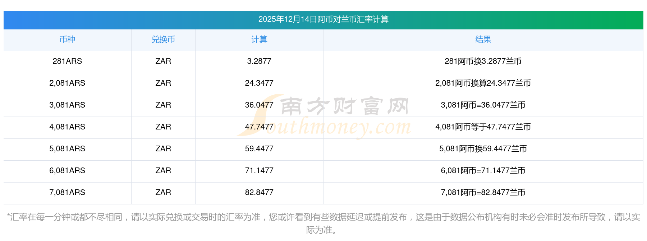Click result 3,081阿币=36.0477兰币

pos(483,105)
